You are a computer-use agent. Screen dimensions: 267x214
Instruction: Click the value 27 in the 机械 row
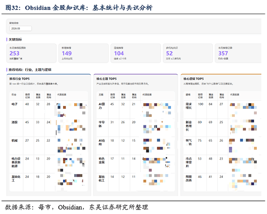27,140
